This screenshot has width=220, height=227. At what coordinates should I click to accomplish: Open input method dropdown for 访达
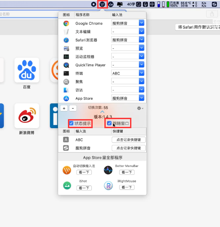click(141, 90)
